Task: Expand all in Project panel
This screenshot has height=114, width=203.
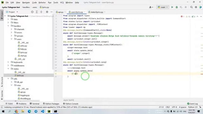Action: (x=37, y=12)
